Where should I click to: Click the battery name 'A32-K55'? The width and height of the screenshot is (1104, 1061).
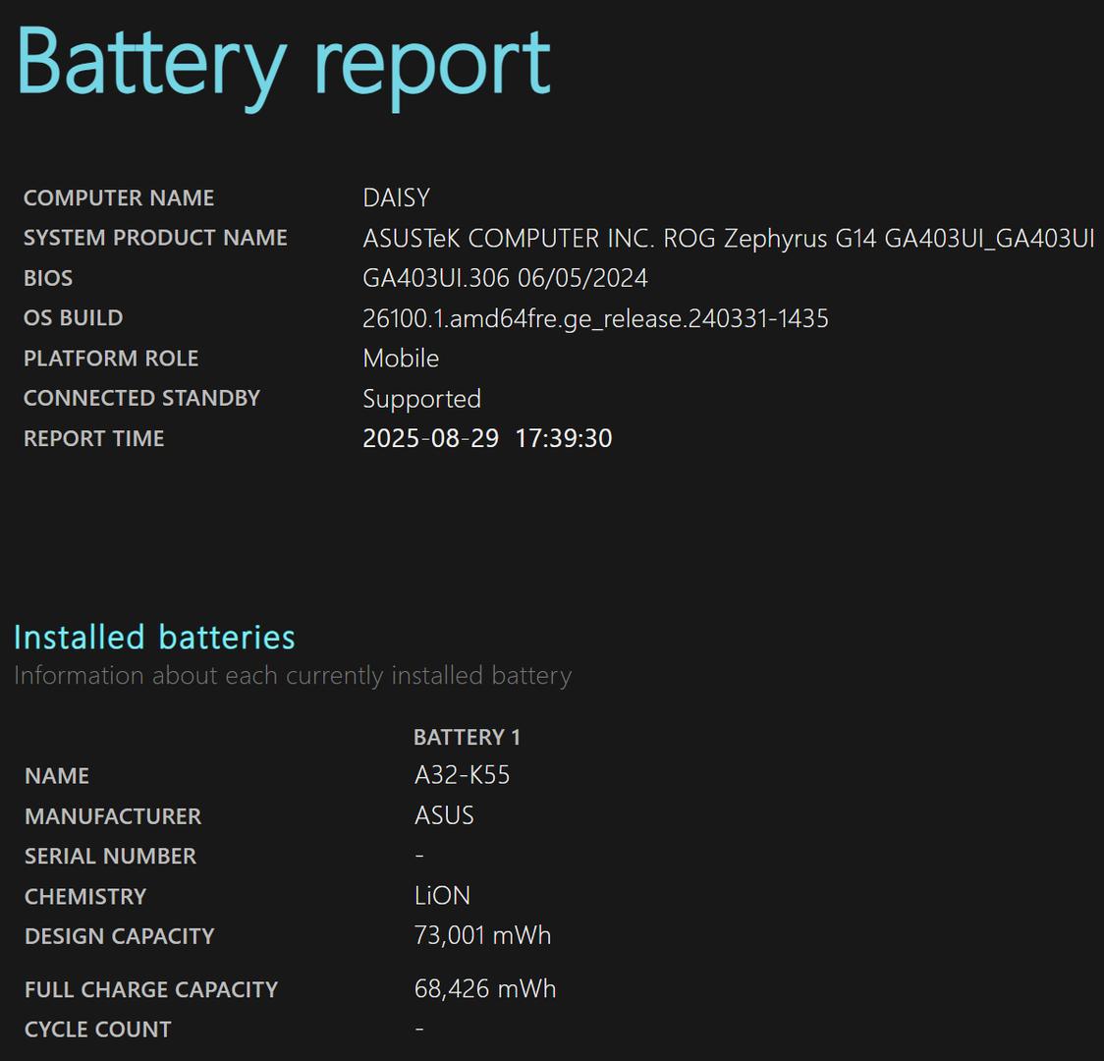(x=462, y=775)
